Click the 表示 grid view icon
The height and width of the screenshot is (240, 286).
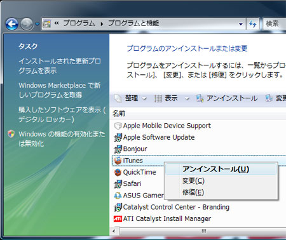(158, 98)
